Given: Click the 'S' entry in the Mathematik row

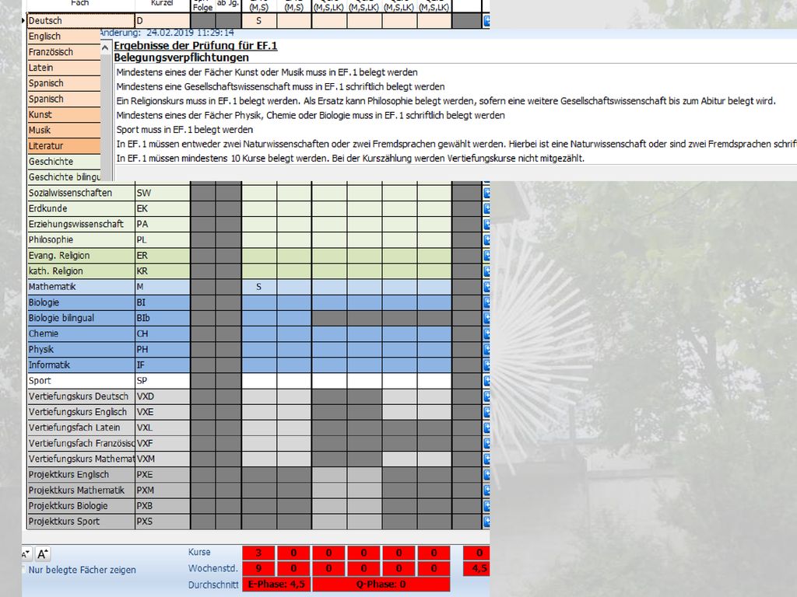Looking at the screenshot, I should pyautogui.click(x=258, y=287).
